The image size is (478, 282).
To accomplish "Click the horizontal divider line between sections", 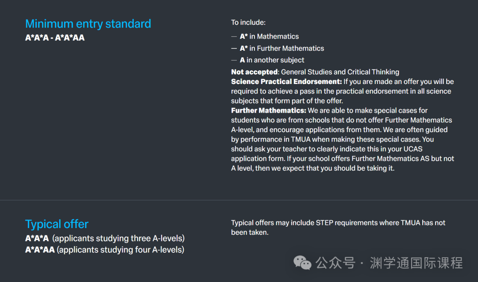I will 239,200.
